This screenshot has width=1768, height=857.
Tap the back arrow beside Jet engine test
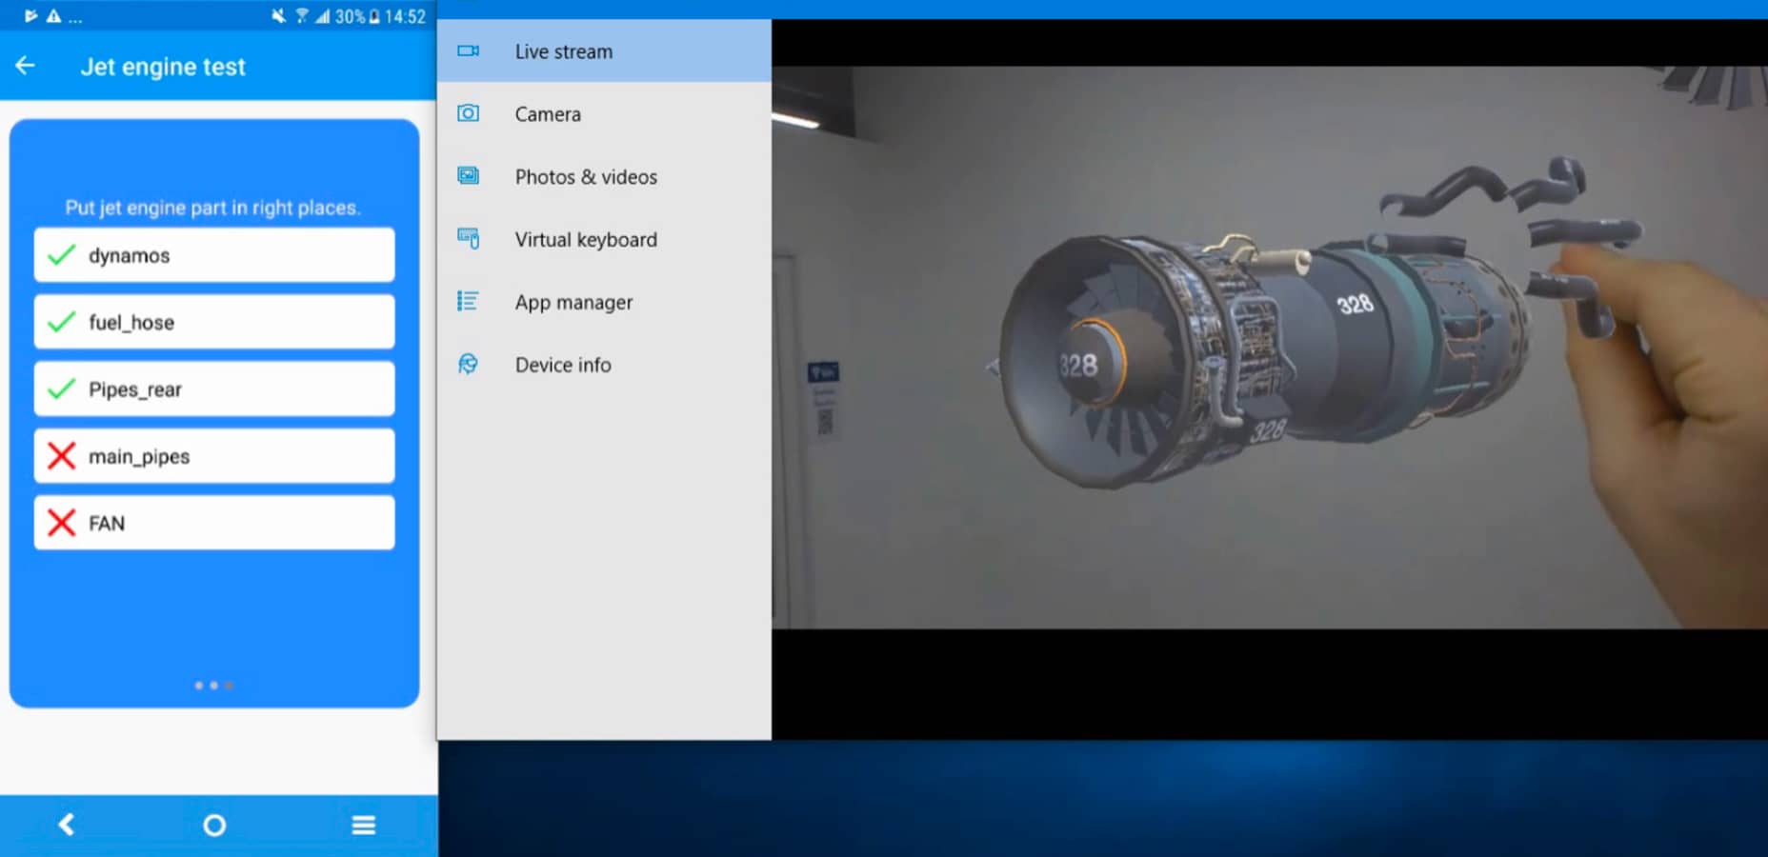(26, 66)
